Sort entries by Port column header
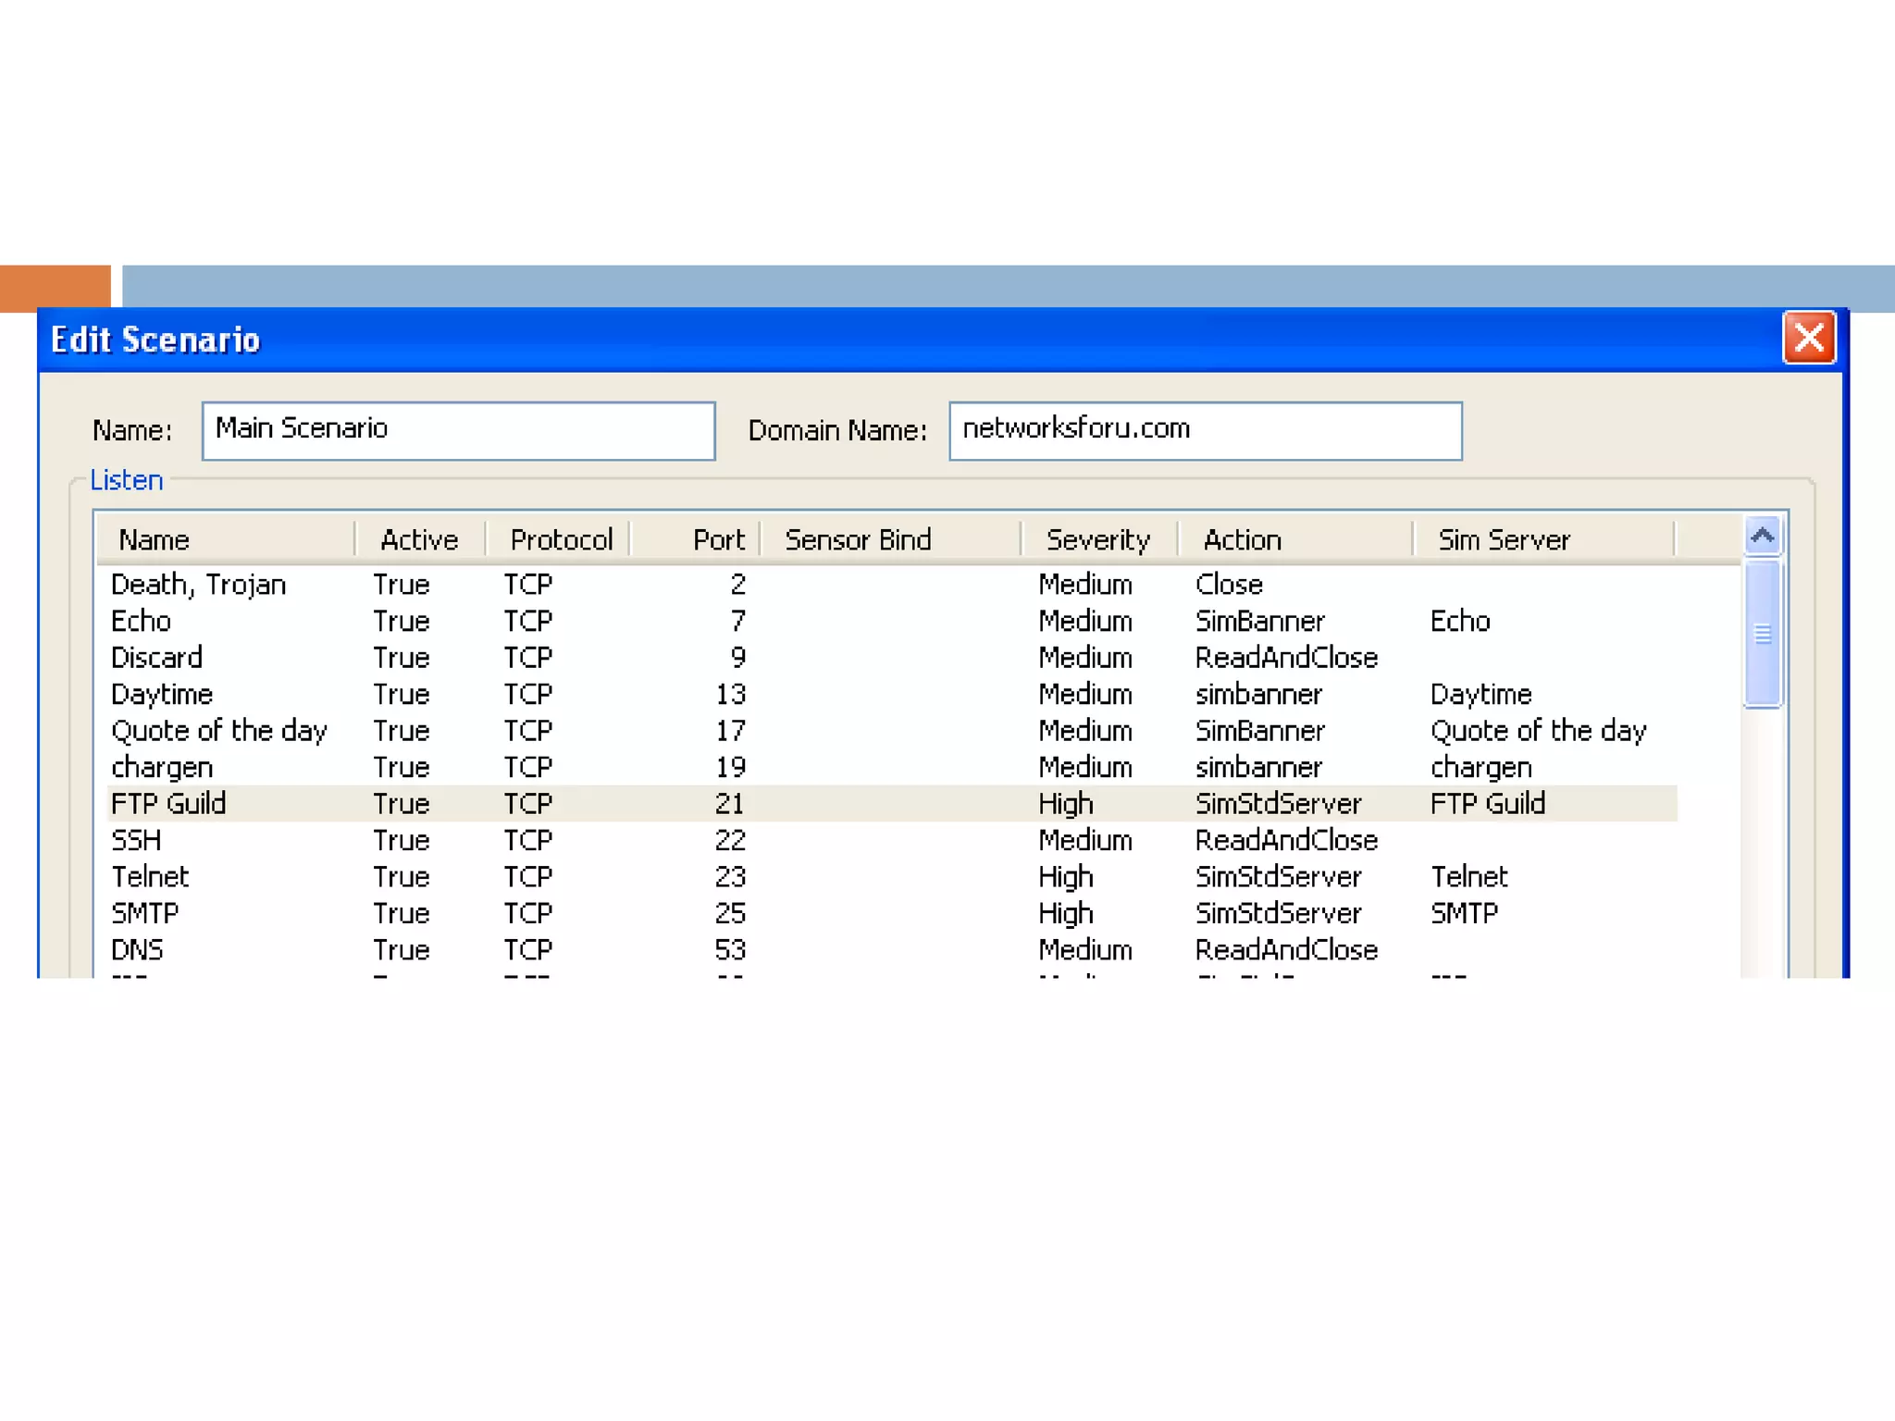The height and width of the screenshot is (1421, 1895). click(717, 539)
